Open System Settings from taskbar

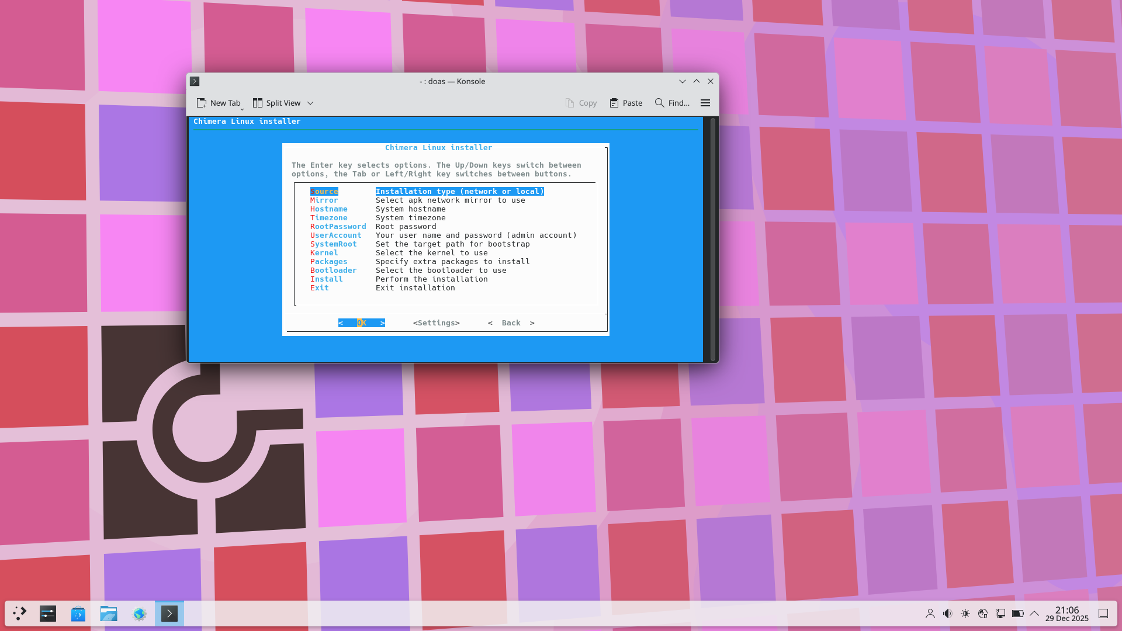[x=48, y=613]
